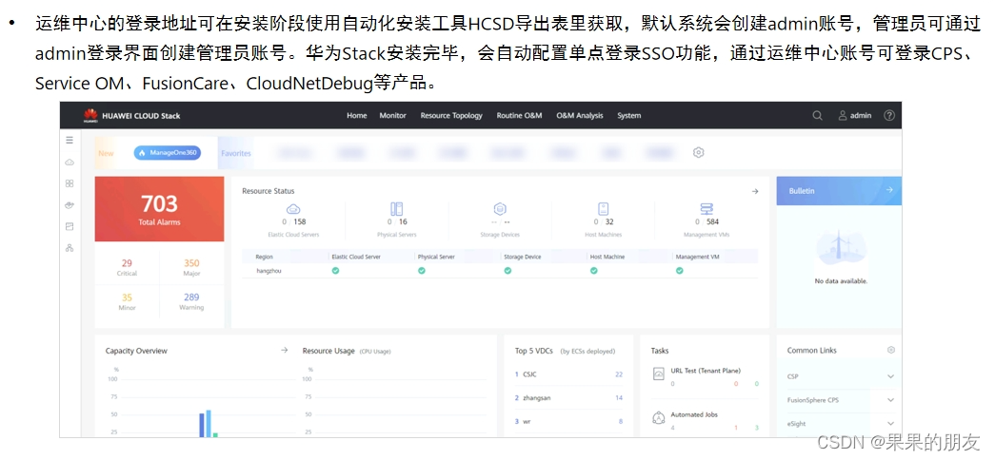
Task: Select the Favorites tab label
Action: 236,153
